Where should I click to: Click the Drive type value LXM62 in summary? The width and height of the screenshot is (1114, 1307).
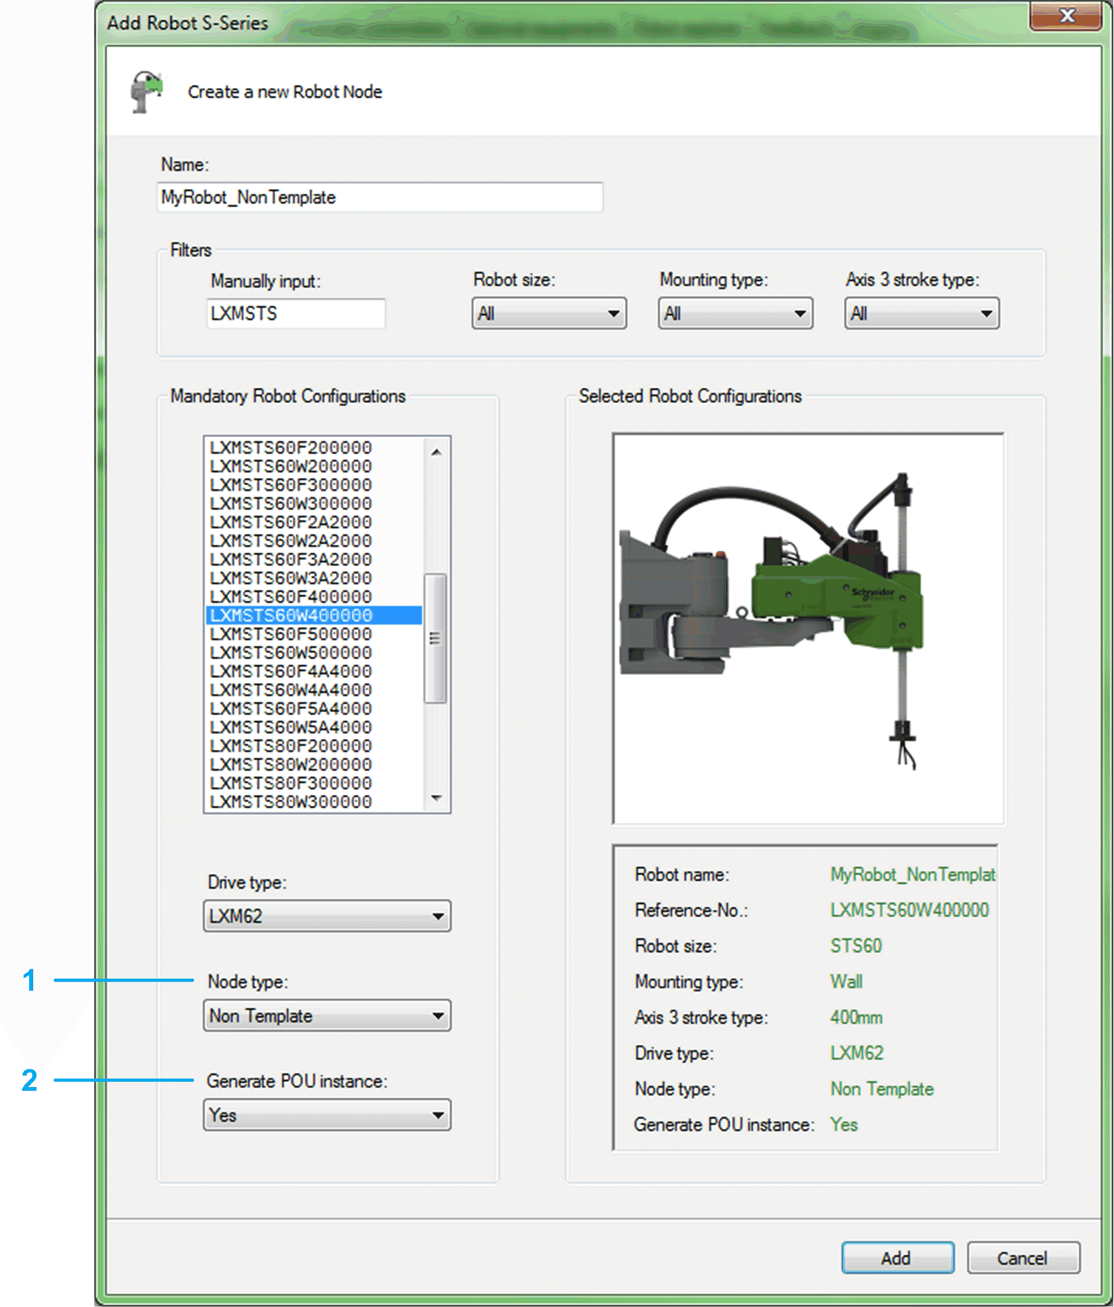[x=856, y=1053]
